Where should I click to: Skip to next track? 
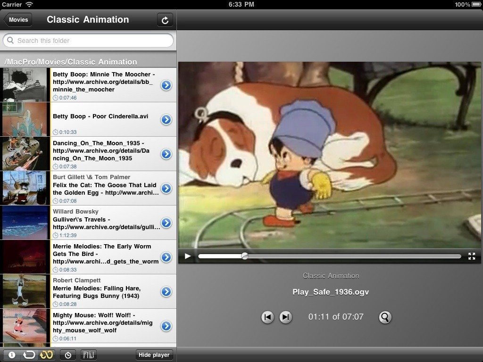click(x=285, y=317)
